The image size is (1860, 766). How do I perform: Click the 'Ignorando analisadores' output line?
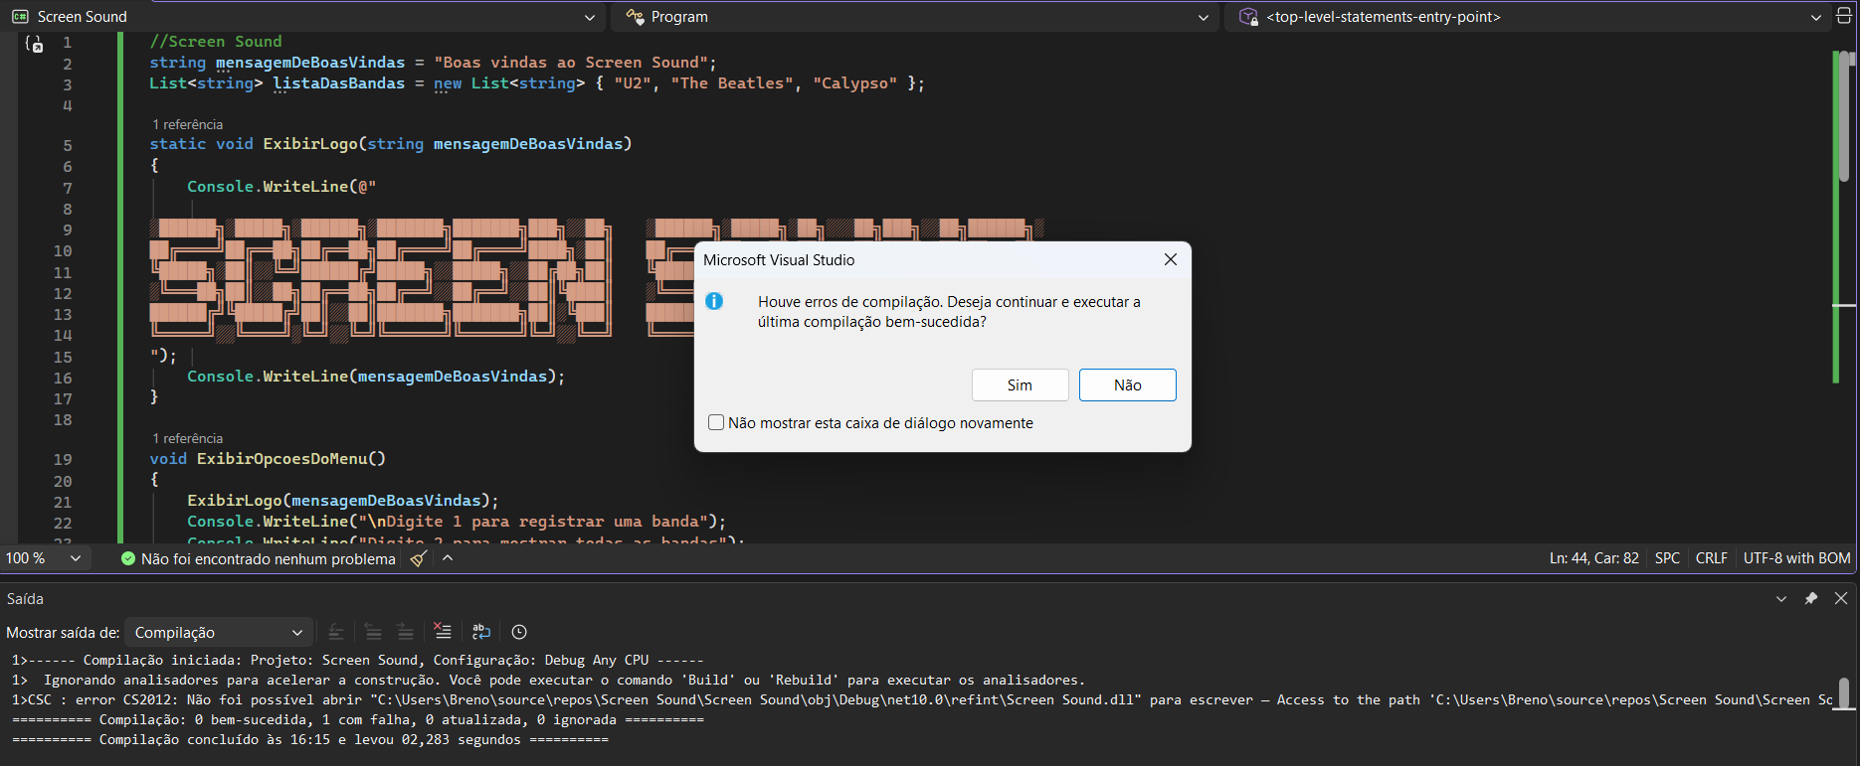549,681
